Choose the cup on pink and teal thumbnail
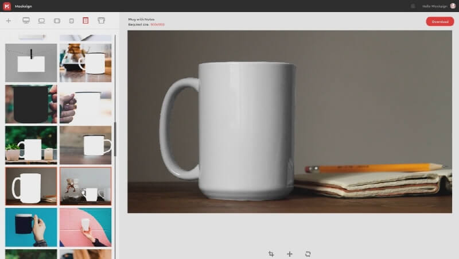This screenshot has width=459, height=259. pos(85,227)
